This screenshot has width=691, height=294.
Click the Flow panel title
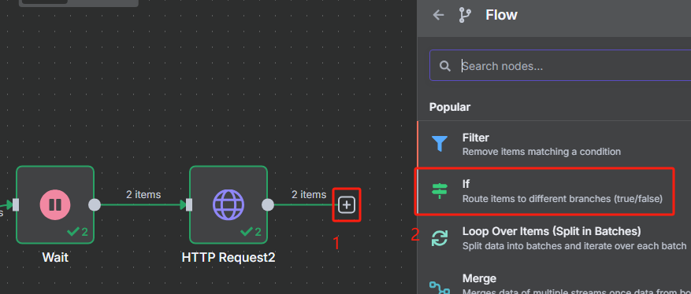[501, 15]
